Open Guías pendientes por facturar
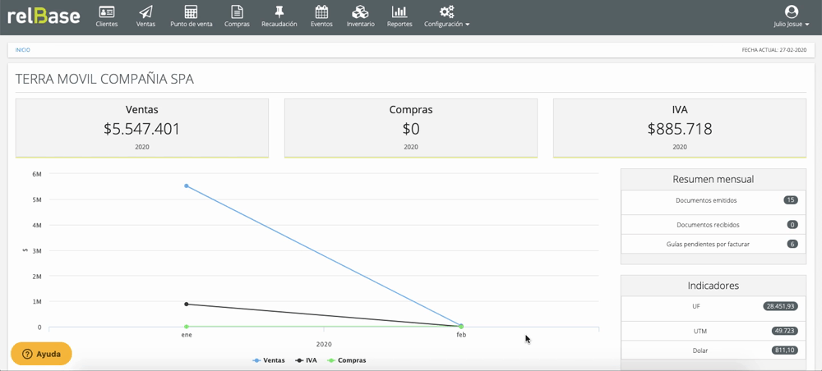Viewport: 822px width, 371px height. pyautogui.click(x=713, y=244)
